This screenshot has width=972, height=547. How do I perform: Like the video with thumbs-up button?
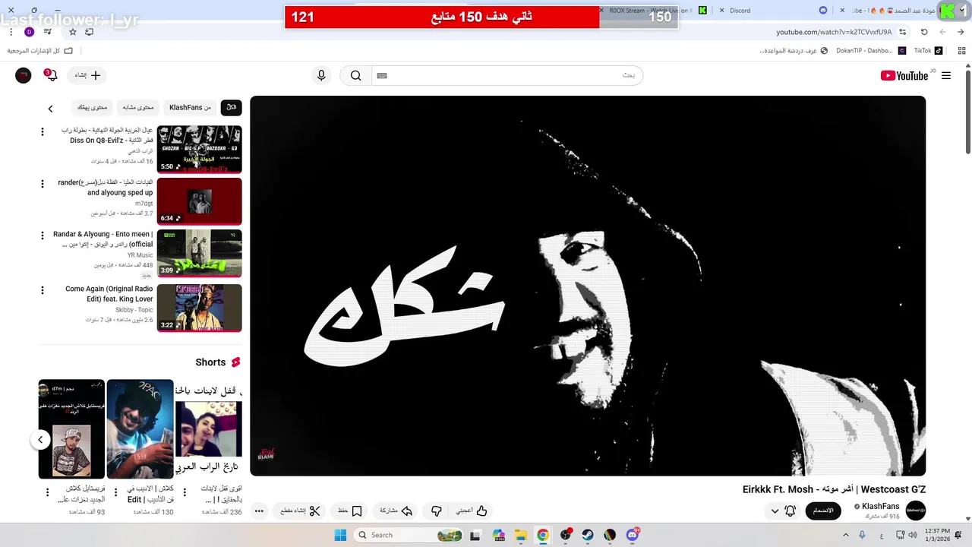472,511
